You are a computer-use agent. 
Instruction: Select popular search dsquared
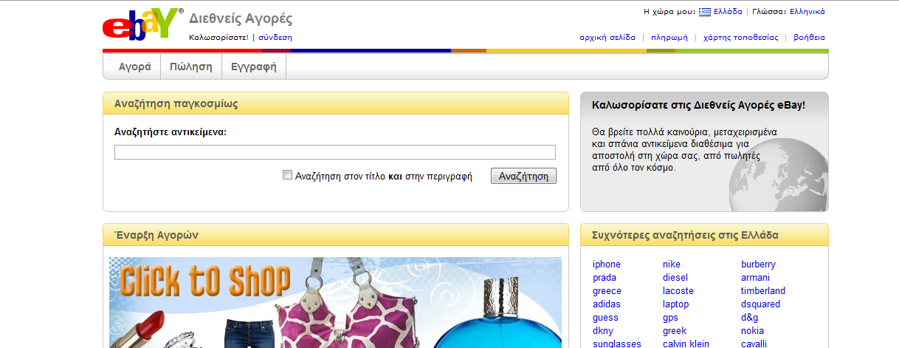click(x=761, y=304)
